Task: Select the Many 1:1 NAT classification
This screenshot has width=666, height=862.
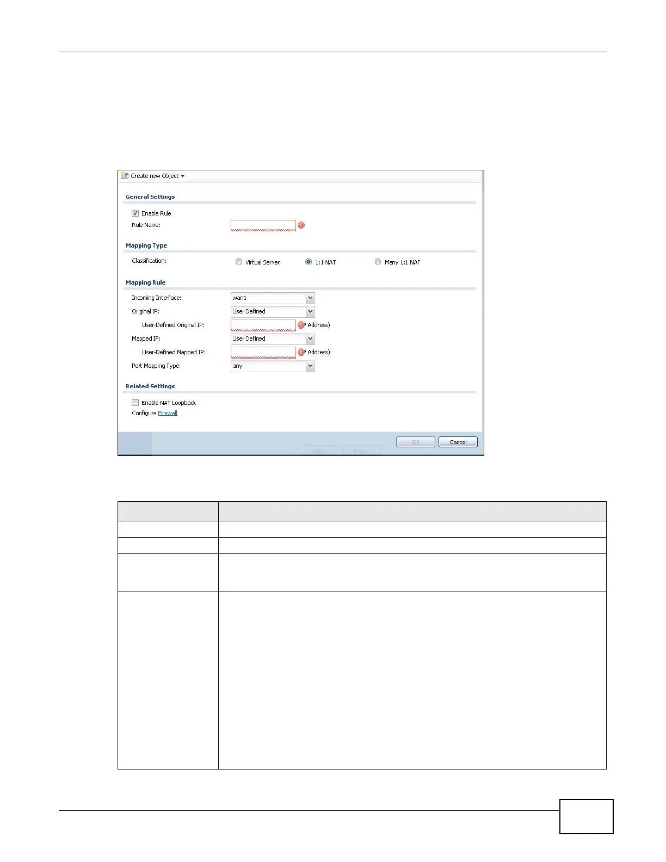Action: point(378,262)
